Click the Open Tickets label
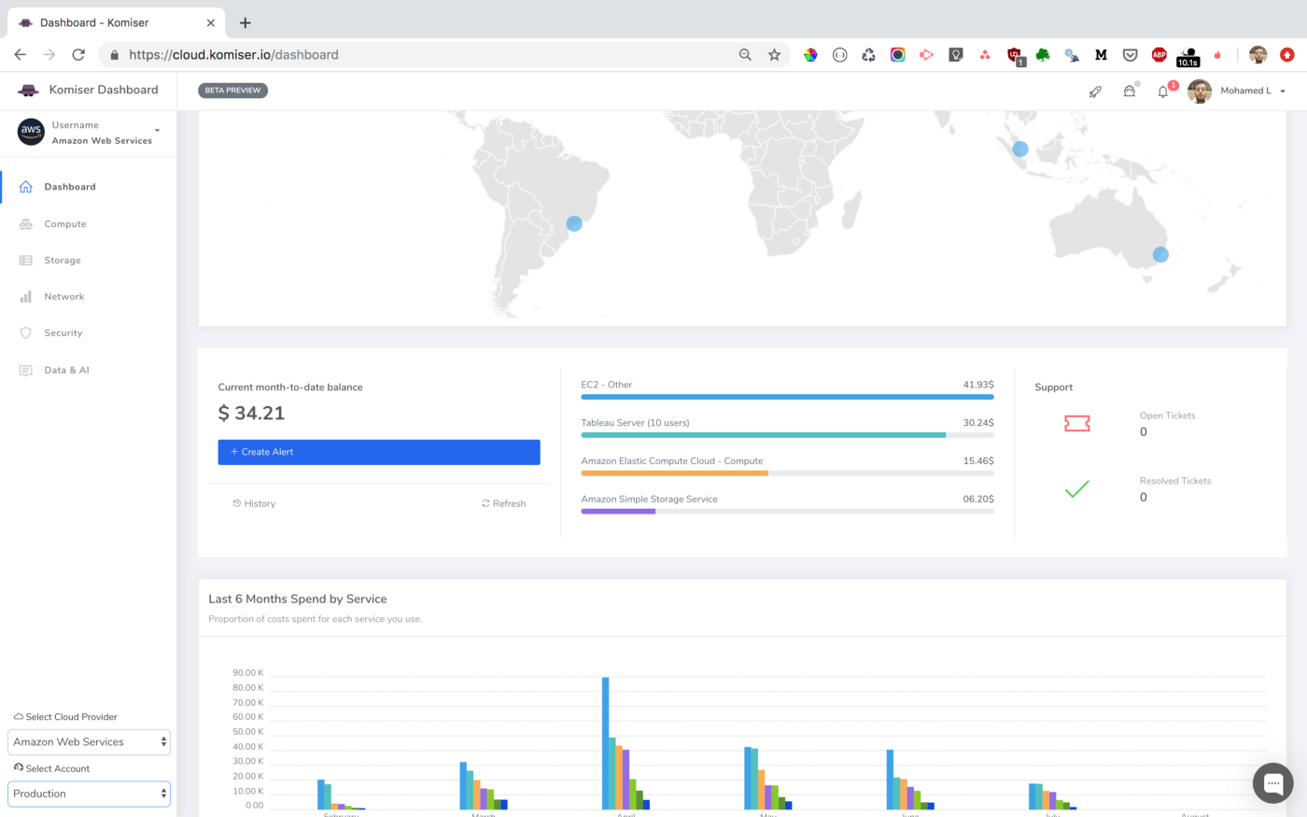The image size is (1307, 817). click(1167, 416)
